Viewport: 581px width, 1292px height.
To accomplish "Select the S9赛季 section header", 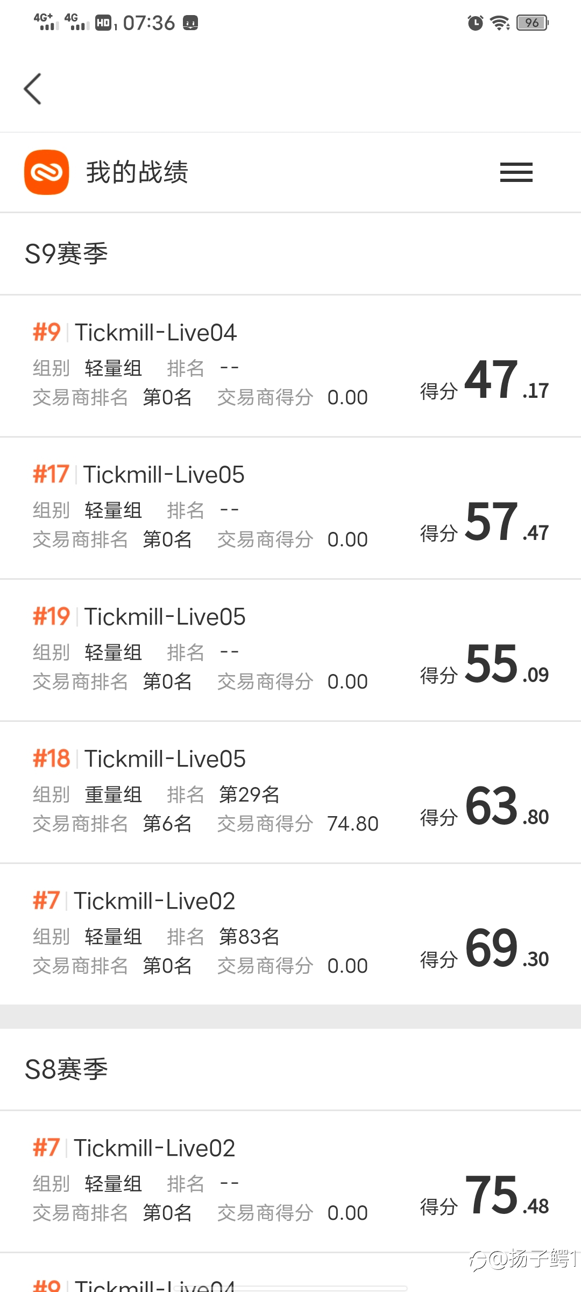I will [x=66, y=254].
